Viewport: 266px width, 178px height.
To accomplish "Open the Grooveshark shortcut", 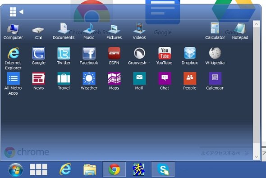I will 139,56.
